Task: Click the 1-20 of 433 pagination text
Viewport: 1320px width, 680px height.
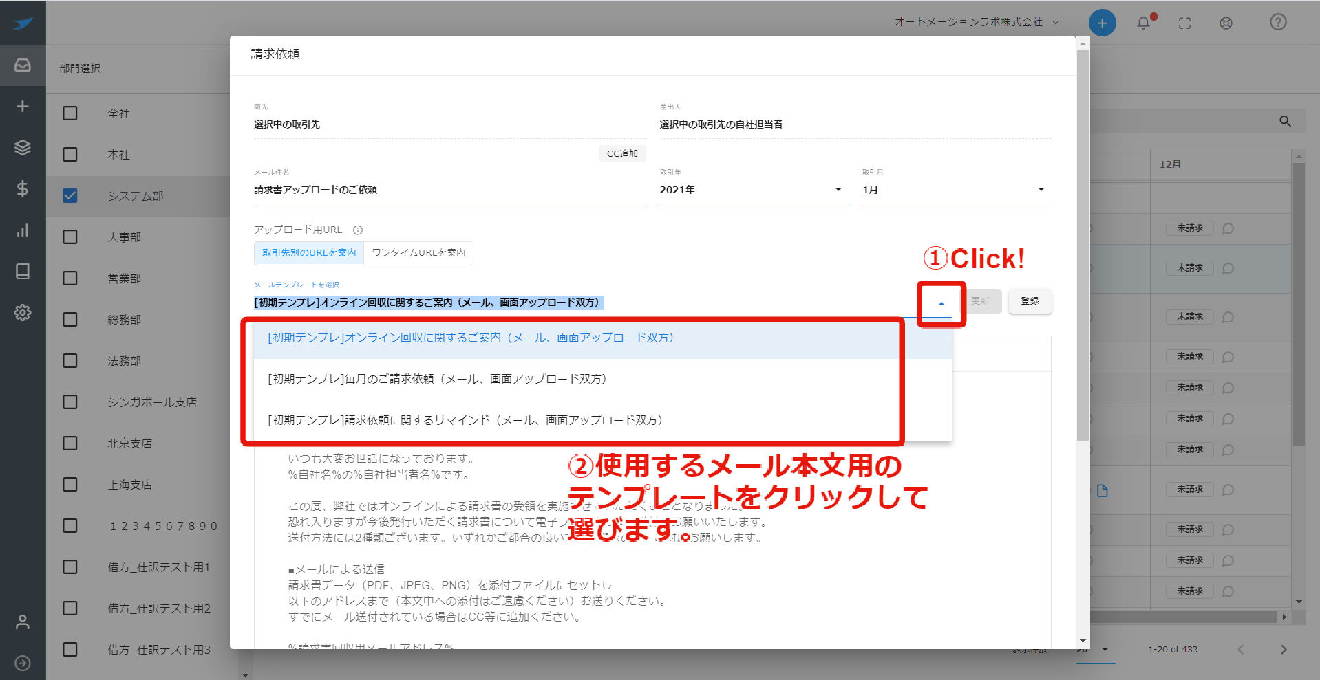Action: tap(1173, 650)
